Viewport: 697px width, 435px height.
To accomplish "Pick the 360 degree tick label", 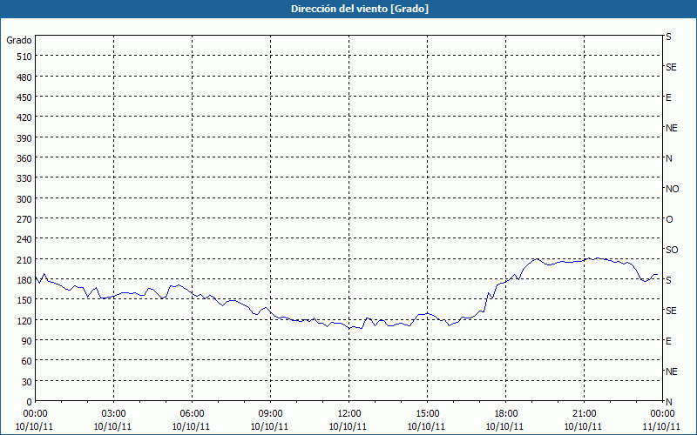I will click(24, 158).
